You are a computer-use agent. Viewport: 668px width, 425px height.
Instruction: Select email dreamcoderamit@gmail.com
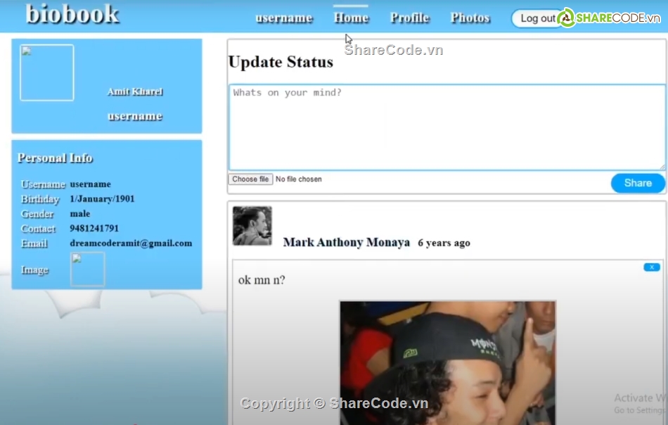pyautogui.click(x=131, y=243)
